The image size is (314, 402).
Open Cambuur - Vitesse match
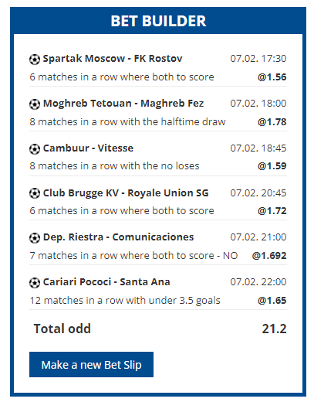point(88,148)
